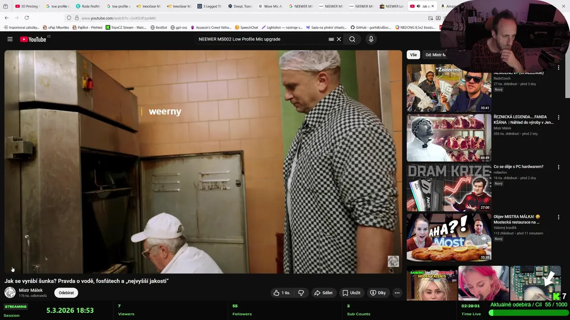This screenshot has height=320, width=570.
Task: Open the DRAM KRIZE video thumbnail
Action: [x=449, y=188]
